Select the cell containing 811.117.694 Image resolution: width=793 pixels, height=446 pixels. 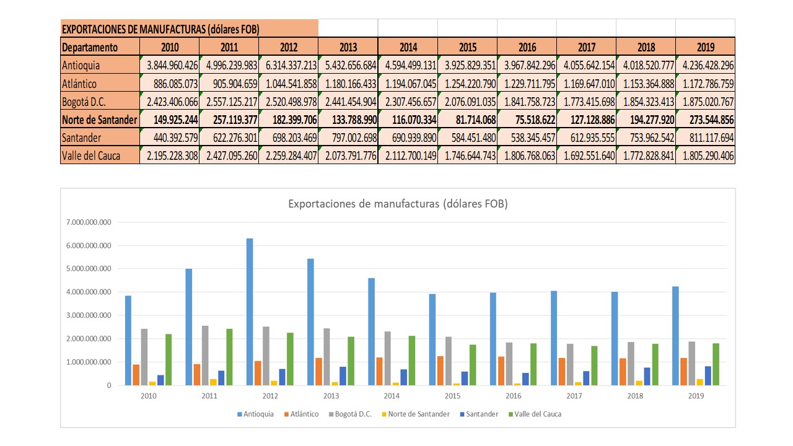(x=706, y=138)
